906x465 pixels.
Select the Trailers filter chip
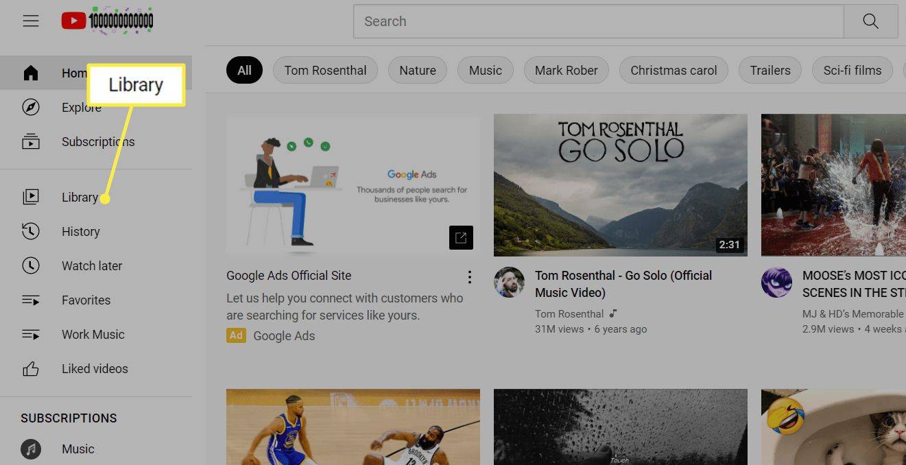click(x=770, y=70)
